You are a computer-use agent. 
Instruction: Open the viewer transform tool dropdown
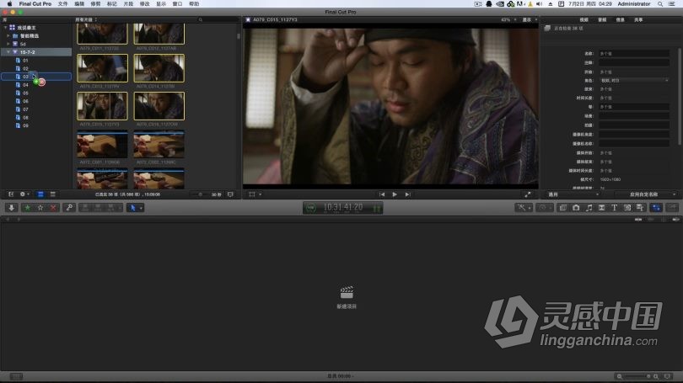[255, 194]
